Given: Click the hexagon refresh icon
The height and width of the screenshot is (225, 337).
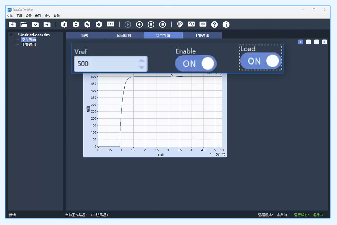Looking at the screenshot, I should tap(76, 25).
